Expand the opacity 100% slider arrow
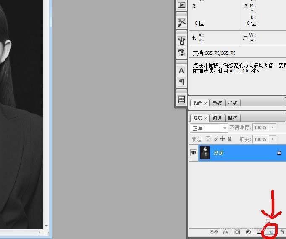This screenshot has width=286, height=239. (273, 127)
